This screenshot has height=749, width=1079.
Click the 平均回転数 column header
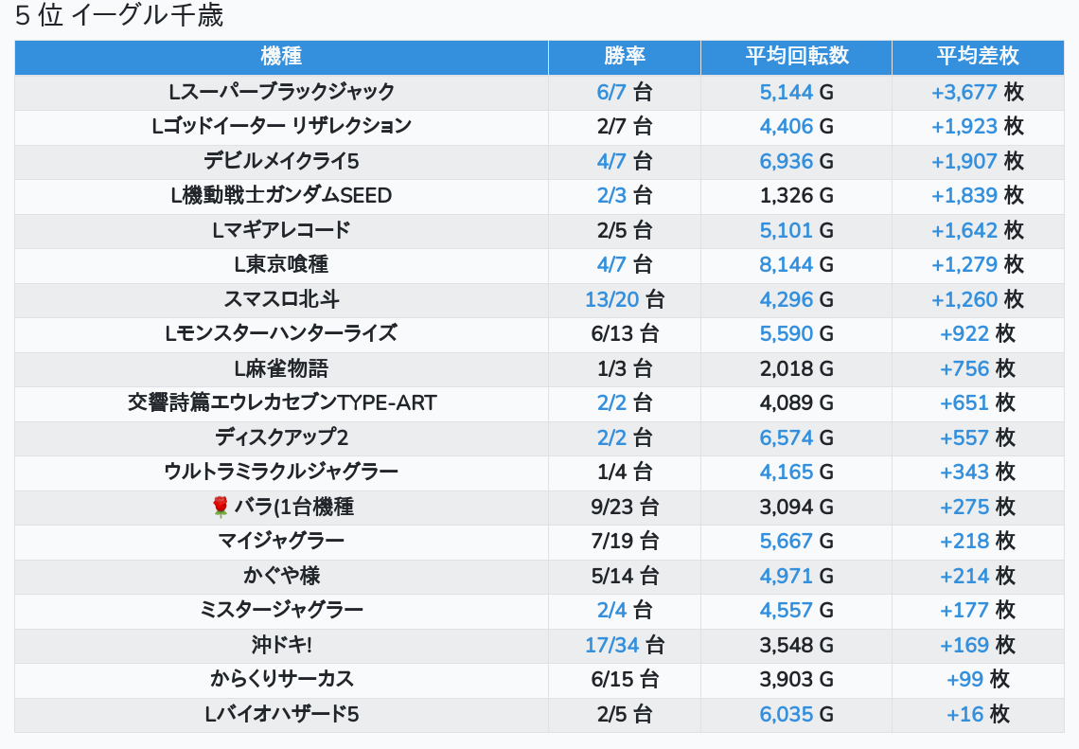tap(796, 57)
